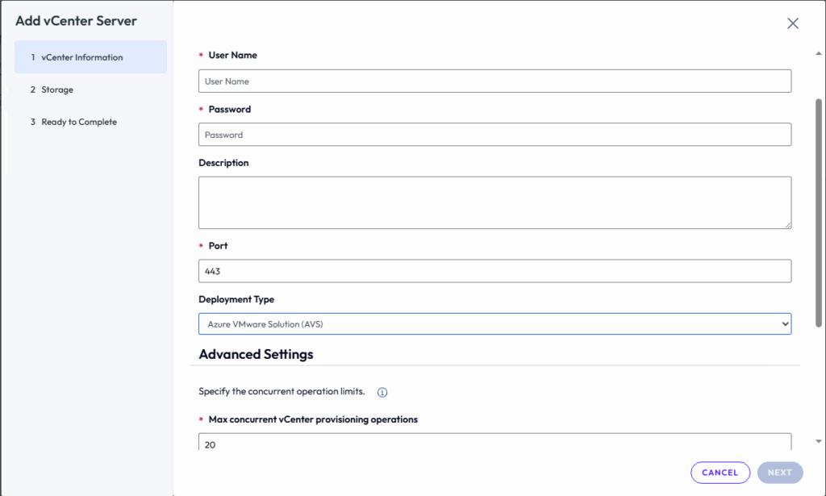Click into the User Name field
Screen dimensions: 826x496
click(x=494, y=81)
